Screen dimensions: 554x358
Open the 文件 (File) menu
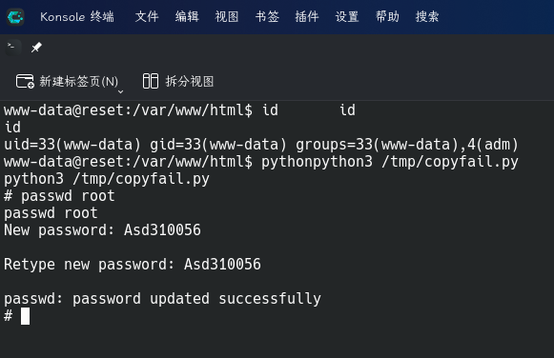click(x=147, y=16)
